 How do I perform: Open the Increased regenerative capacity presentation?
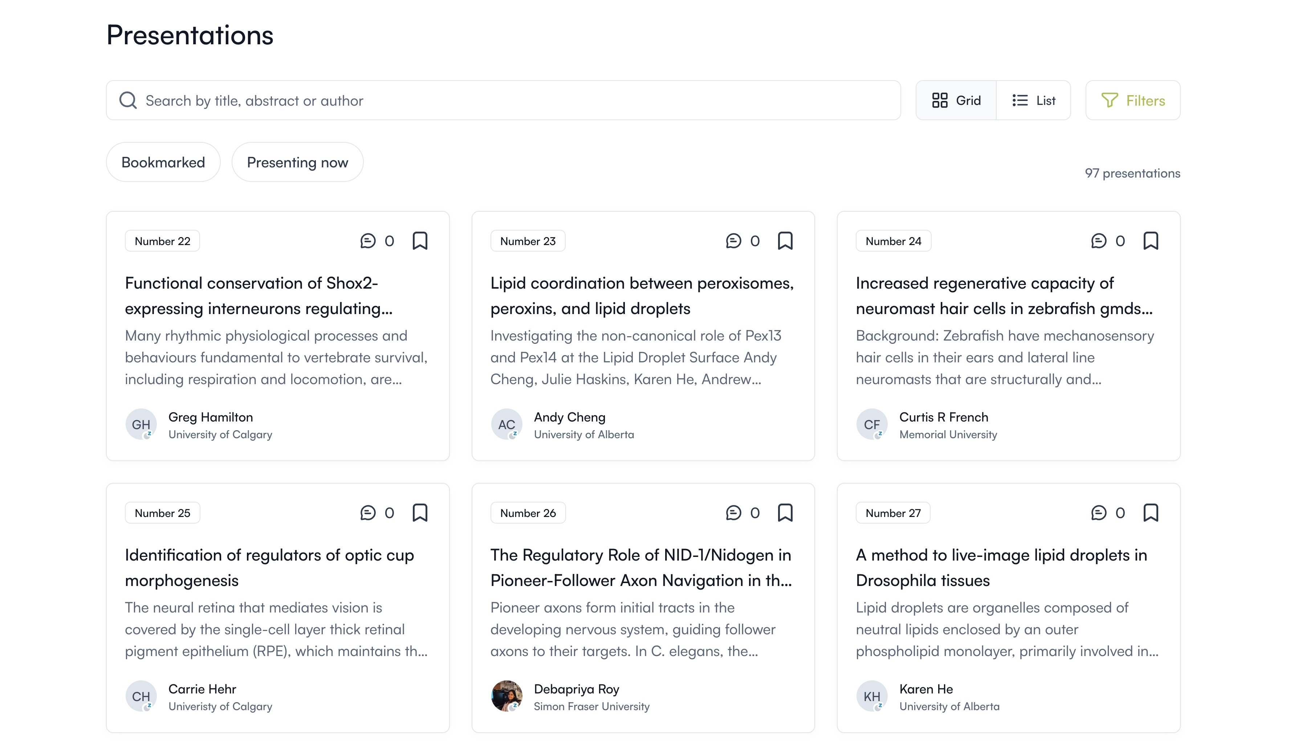click(x=1004, y=296)
